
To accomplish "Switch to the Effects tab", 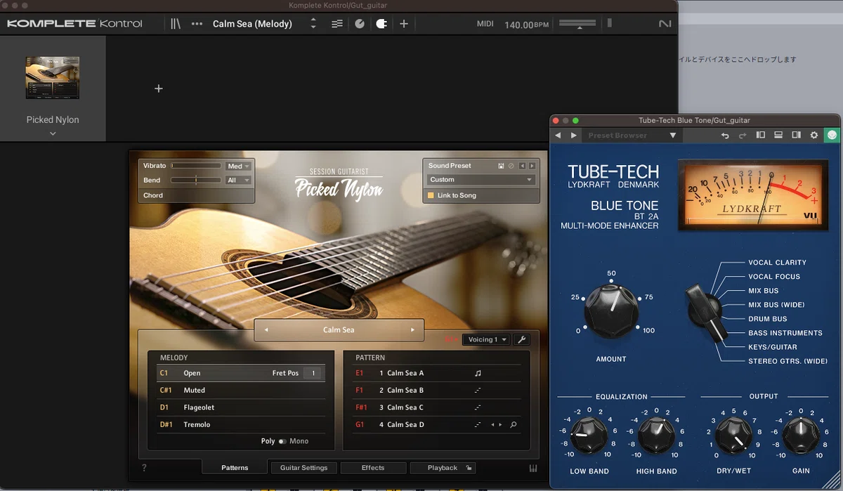I will point(373,467).
